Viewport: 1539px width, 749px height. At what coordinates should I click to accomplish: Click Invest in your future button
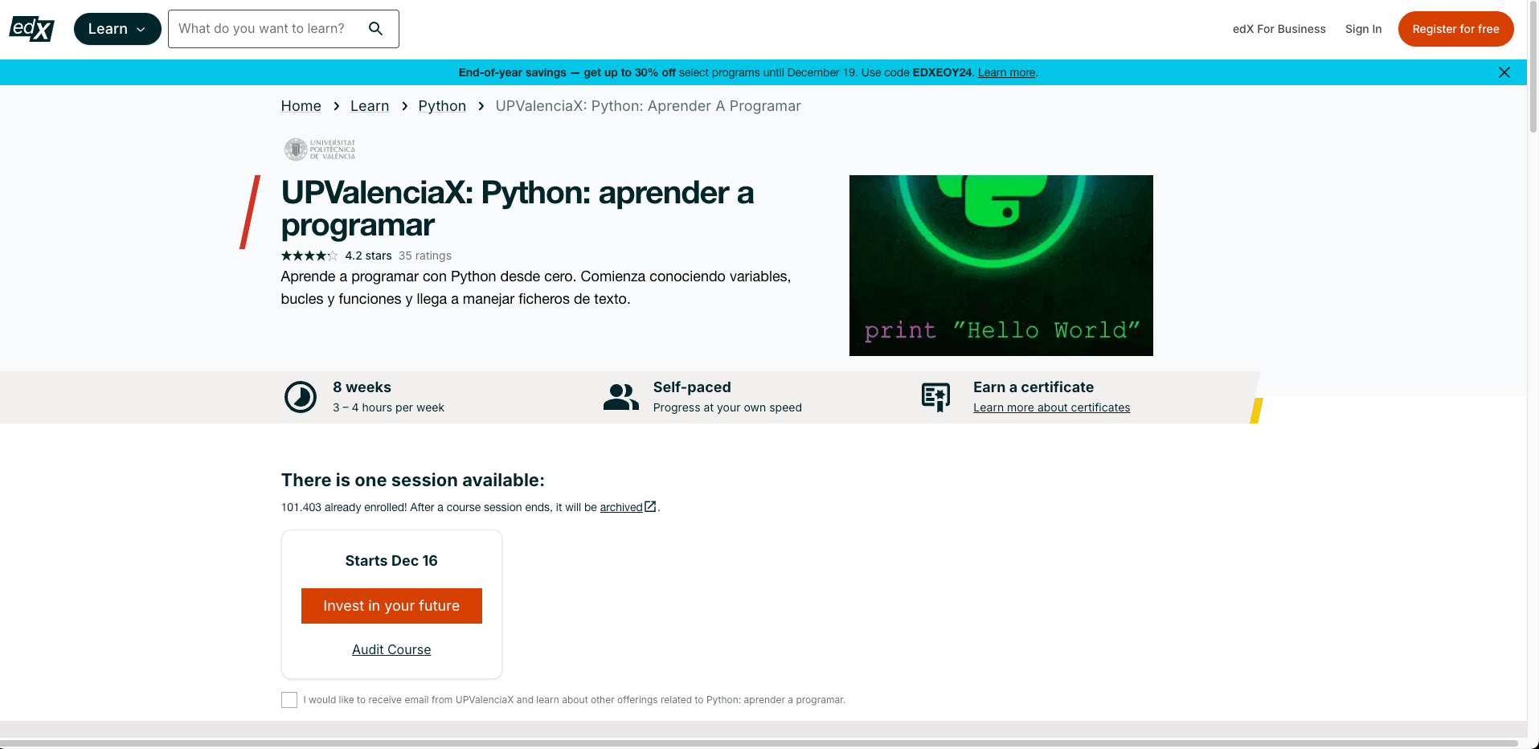click(x=391, y=606)
